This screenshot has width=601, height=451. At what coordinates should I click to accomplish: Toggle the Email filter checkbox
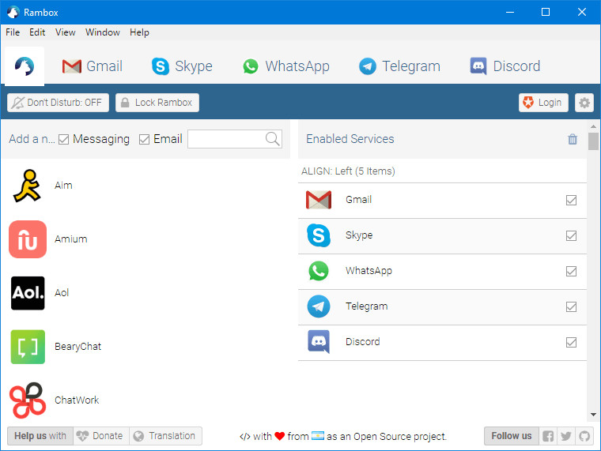144,139
